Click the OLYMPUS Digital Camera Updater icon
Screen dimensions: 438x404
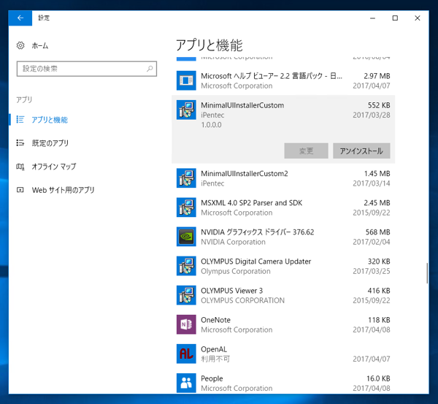186,266
